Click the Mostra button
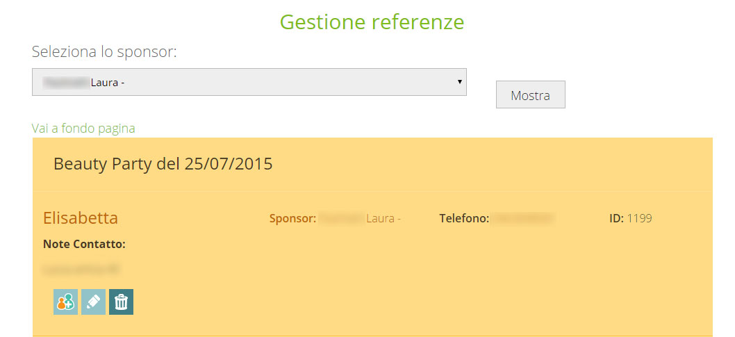The height and width of the screenshot is (337, 735). tap(530, 95)
